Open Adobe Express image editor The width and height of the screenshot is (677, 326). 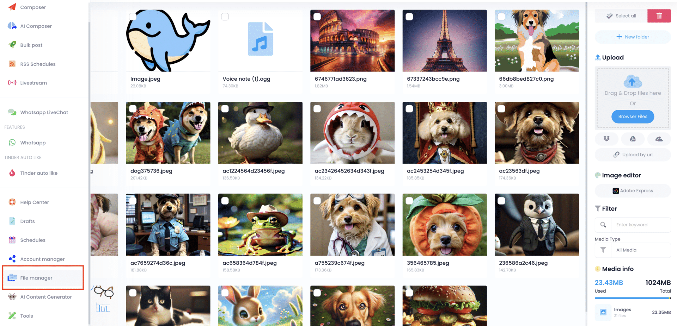(x=633, y=190)
